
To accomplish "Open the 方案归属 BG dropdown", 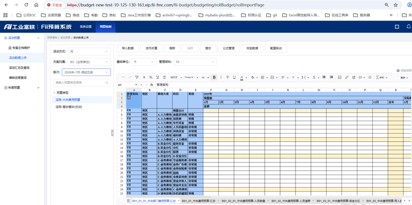I will pyautogui.click(x=89, y=62).
